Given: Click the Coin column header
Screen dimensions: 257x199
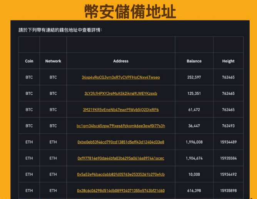Looking at the screenshot, I should click(x=29, y=61).
